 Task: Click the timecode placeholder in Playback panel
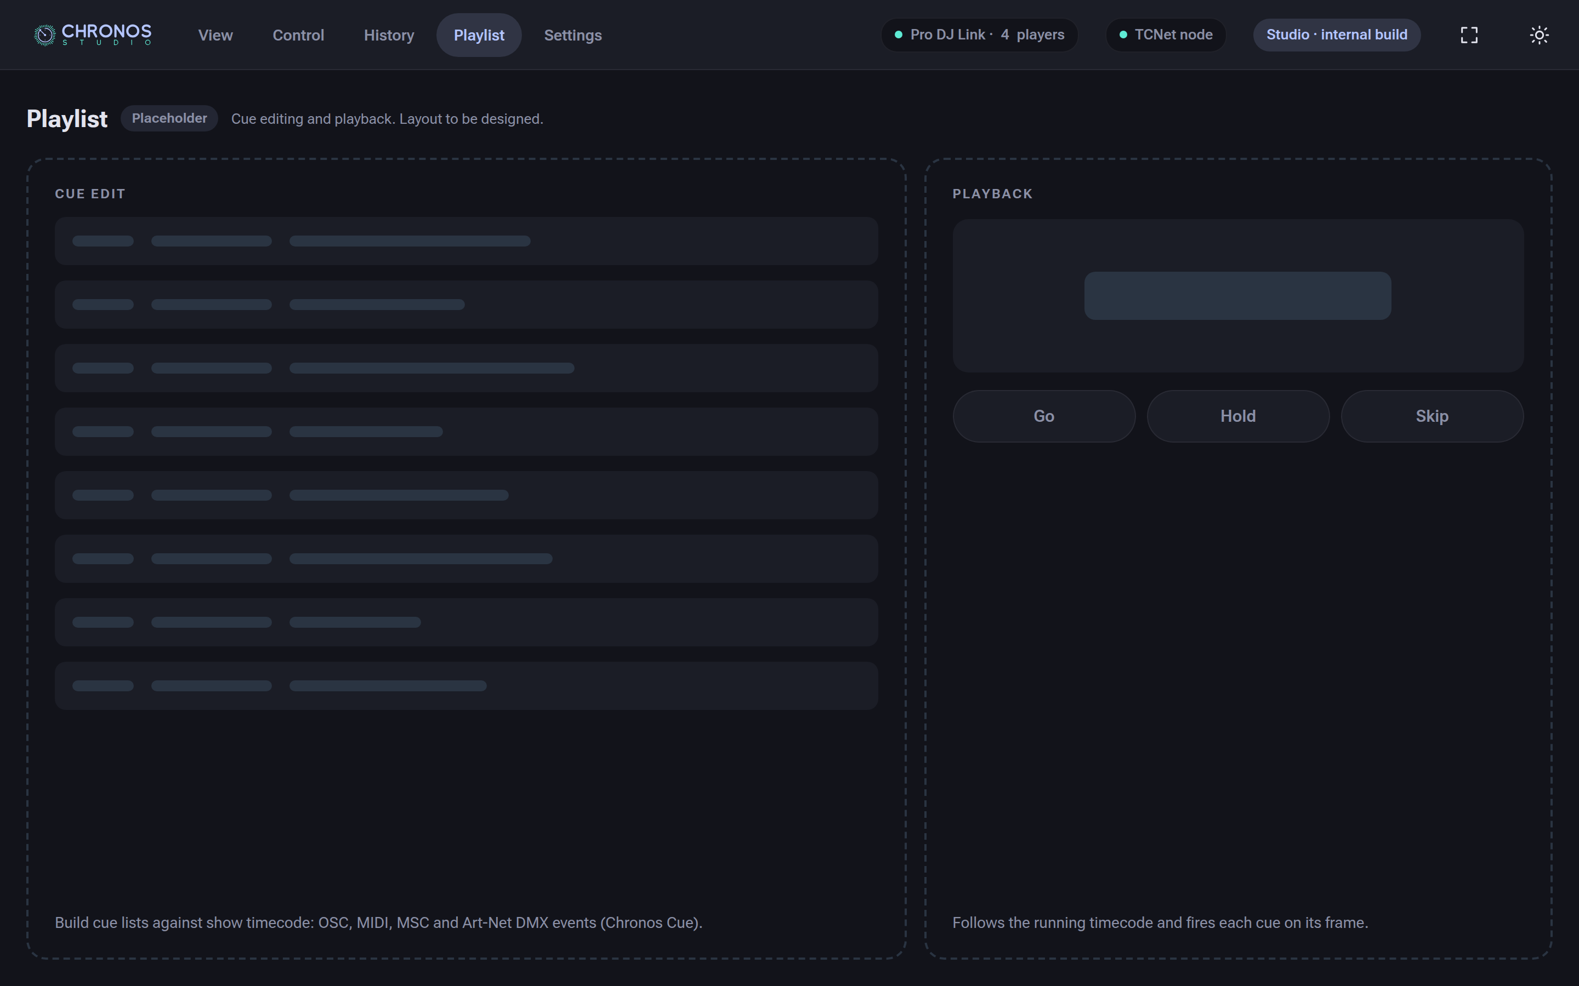1238,296
